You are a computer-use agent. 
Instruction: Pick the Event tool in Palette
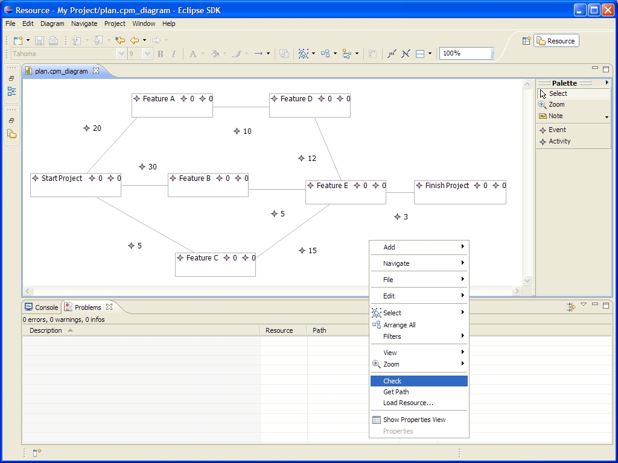(556, 130)
